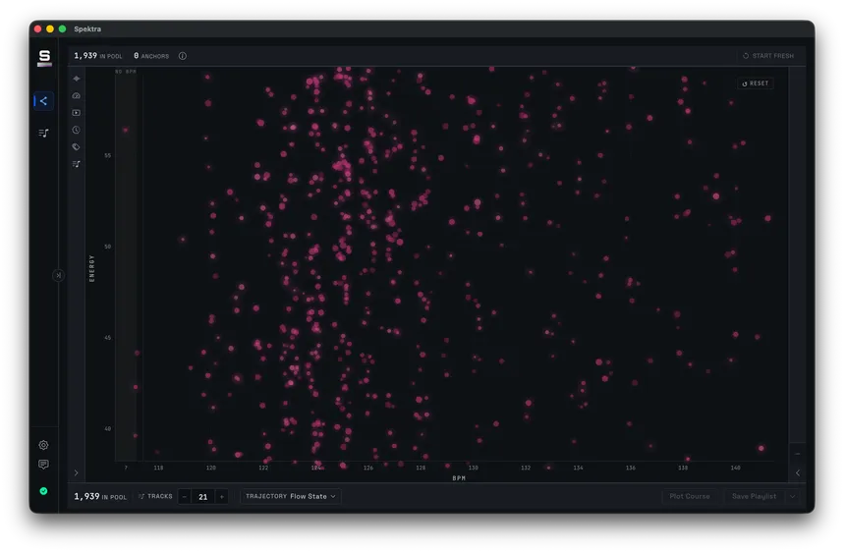Open the tag filter icon
Viewport: 845px width, 553px height.
coord(77,146)
